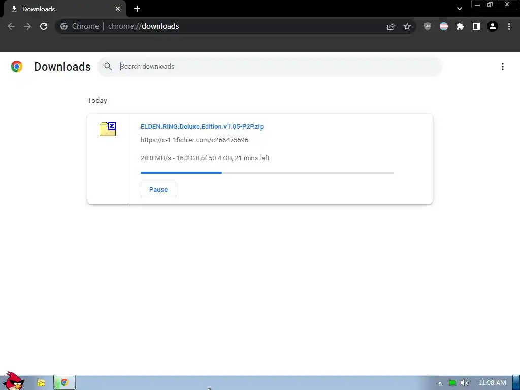
Task: Open the Extensions puzzle menu
Action: click(x=460, y=26)
